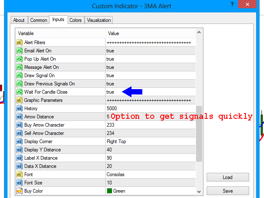Switch to the Common tab
Screen dimensions: 264x198
[x=38, y=20]
